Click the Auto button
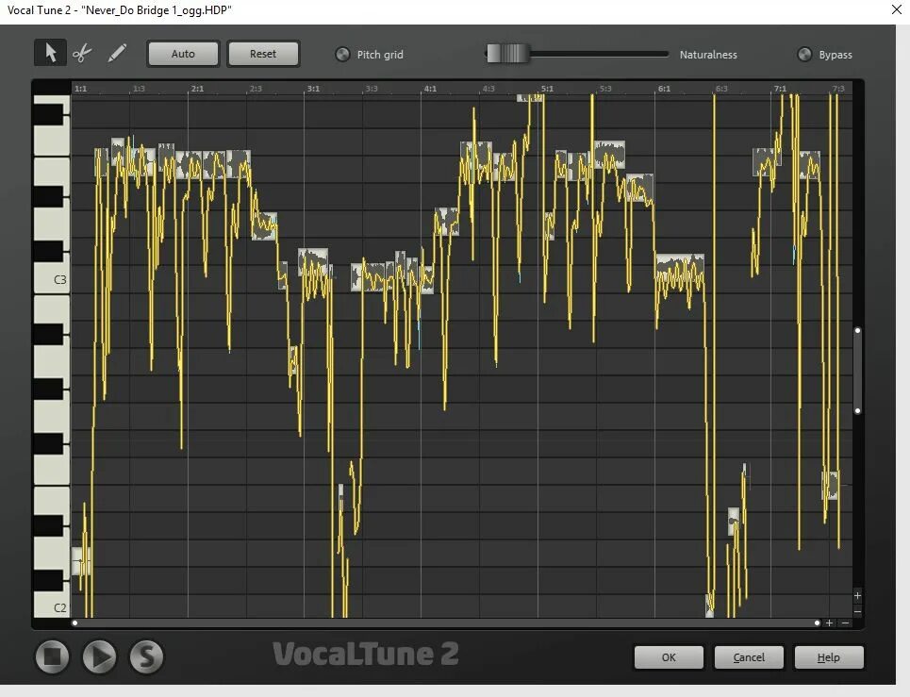The height and width of the screenshot is (697, 910). click(x=183, y=54)
